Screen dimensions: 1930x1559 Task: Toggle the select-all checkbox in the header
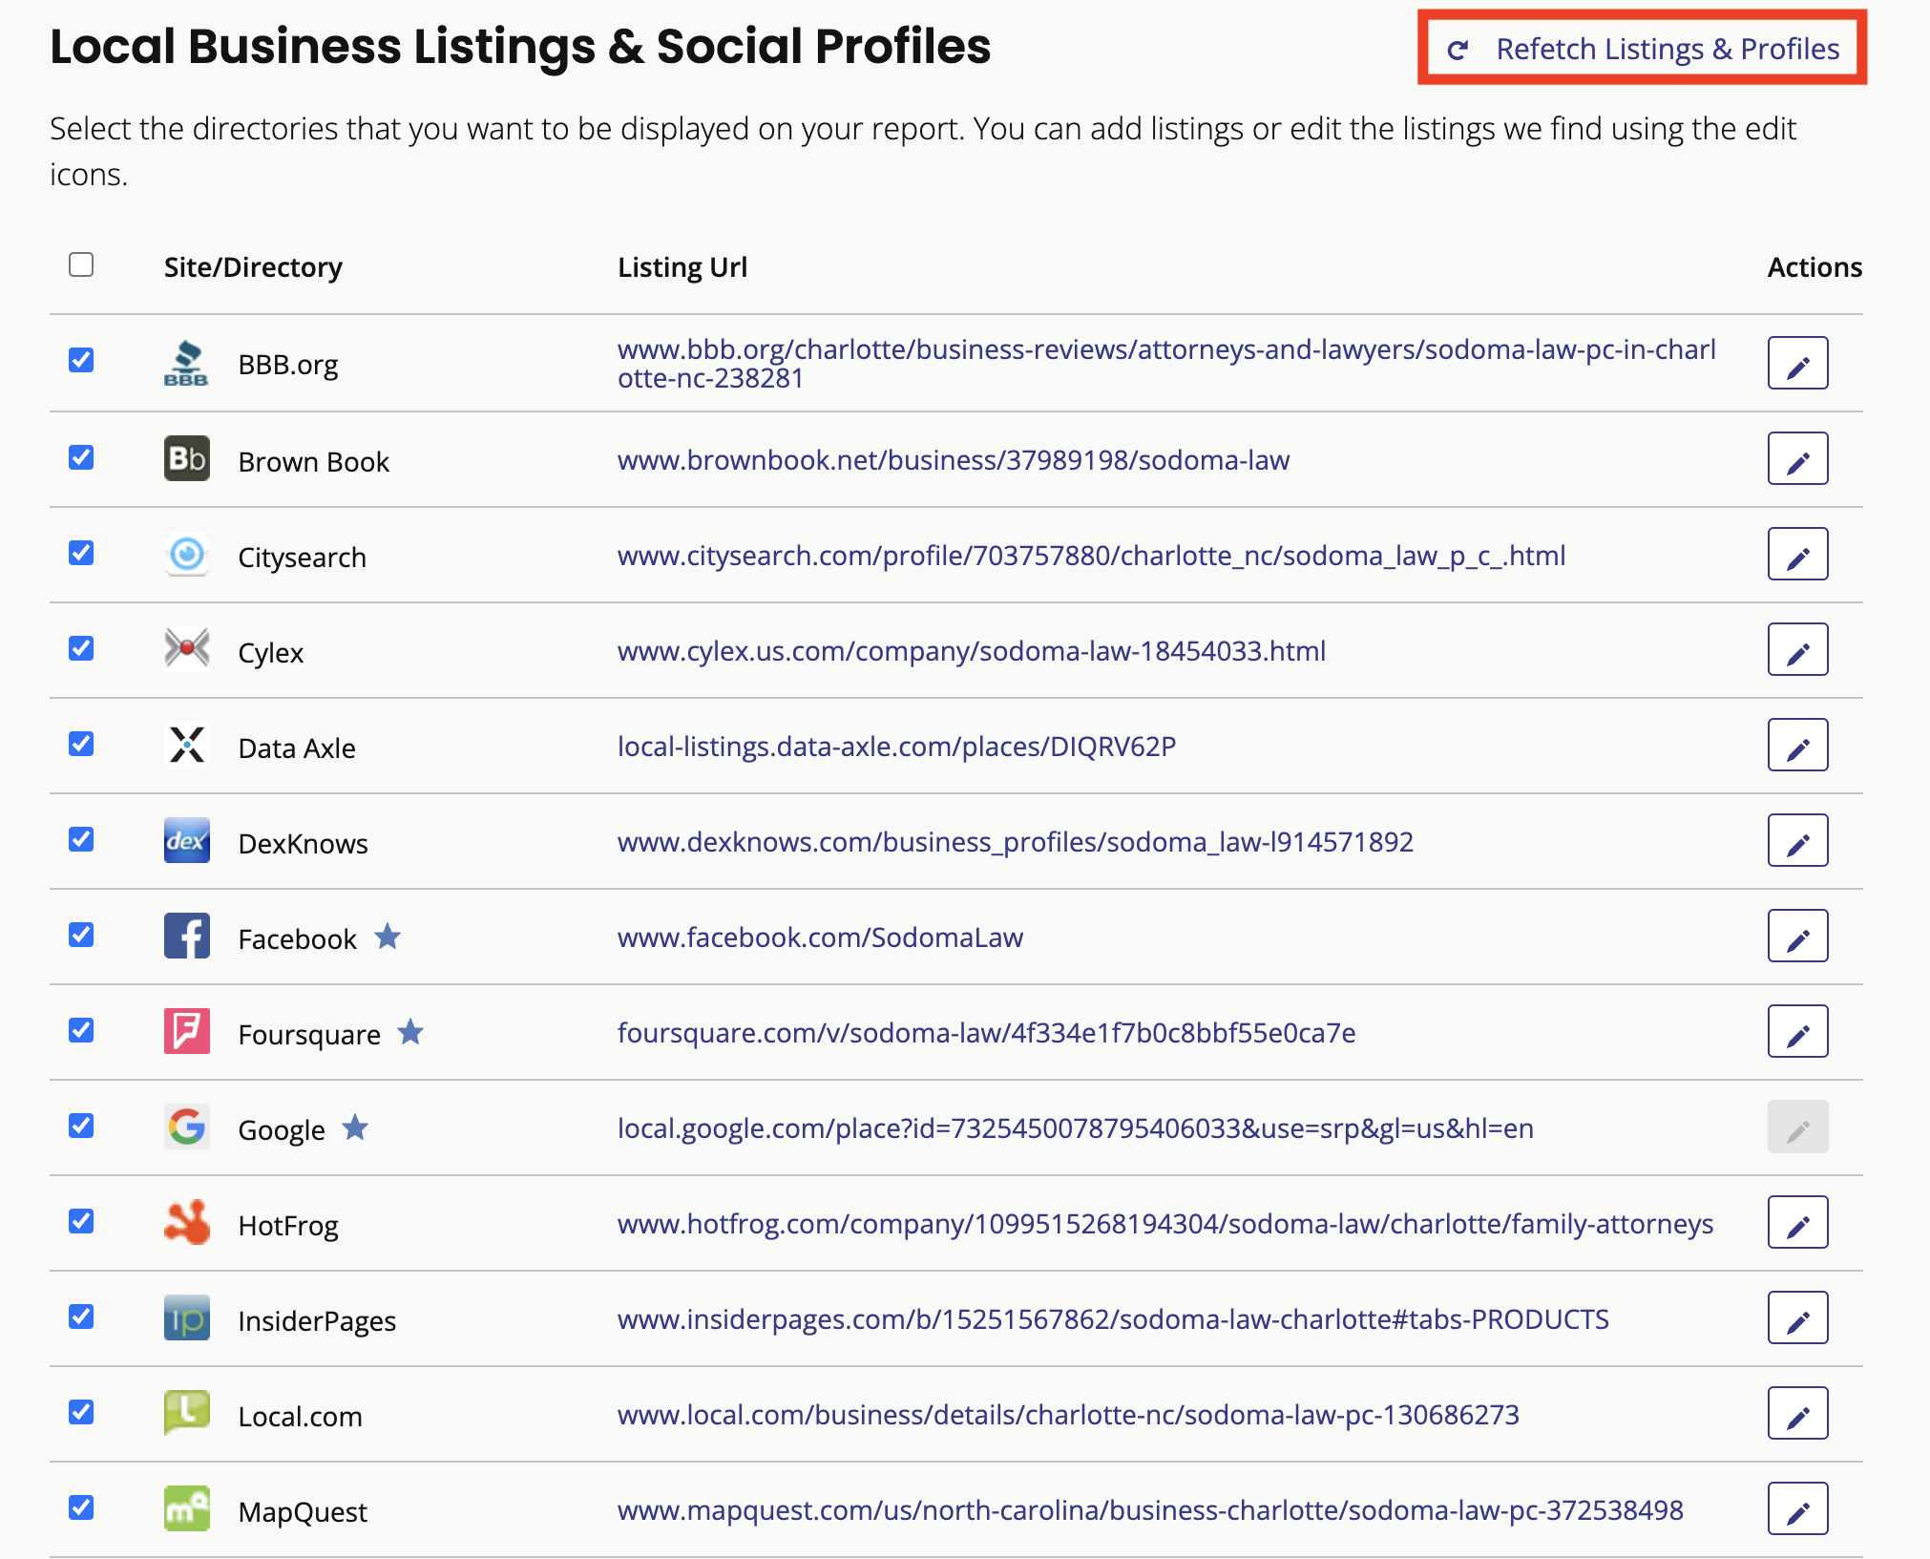tap(82, 264)
